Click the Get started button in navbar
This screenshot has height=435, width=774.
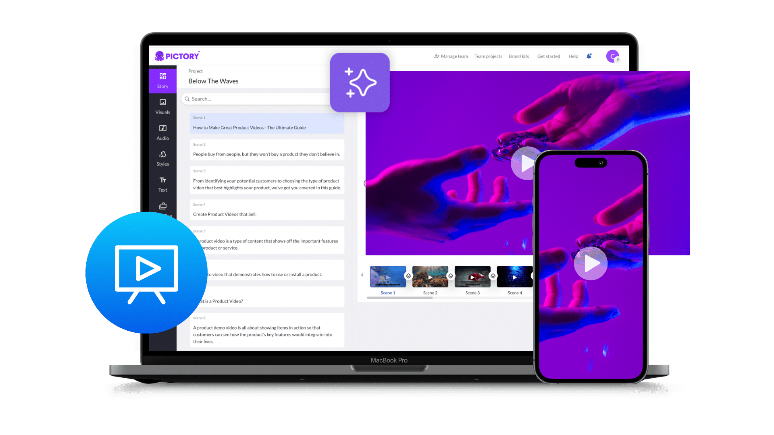point(548,56)
